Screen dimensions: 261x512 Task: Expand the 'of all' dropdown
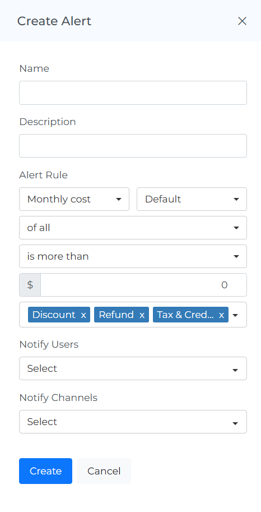click(133, 228)
